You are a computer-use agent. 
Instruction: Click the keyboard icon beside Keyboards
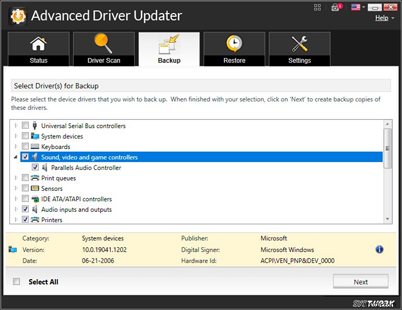(35, 146)
